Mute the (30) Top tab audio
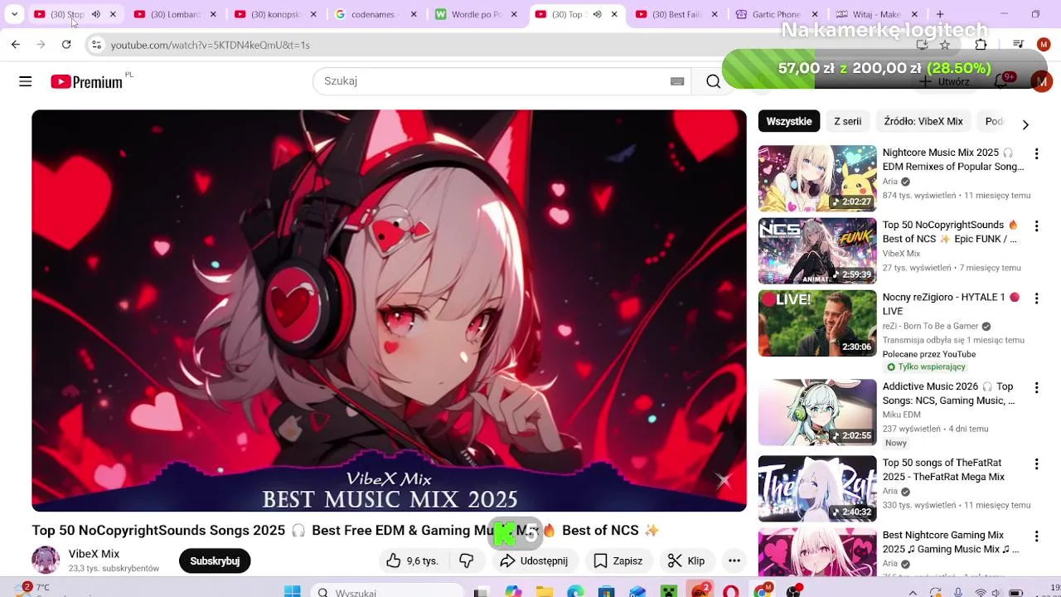 [597, 14]
